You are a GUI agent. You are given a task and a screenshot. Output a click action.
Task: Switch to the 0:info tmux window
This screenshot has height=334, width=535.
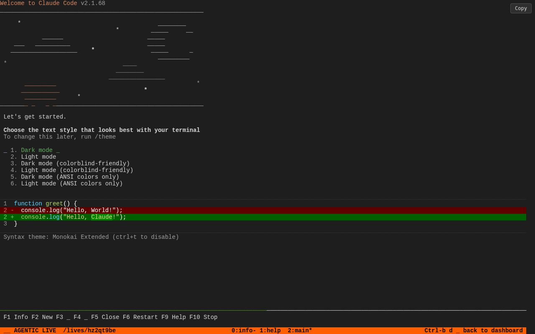pos(244,331)
